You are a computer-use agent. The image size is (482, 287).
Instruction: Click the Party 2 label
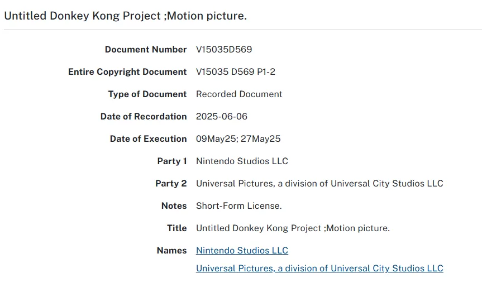(x=171, y=184)
